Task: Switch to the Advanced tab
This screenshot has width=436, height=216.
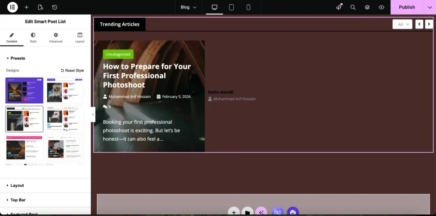Action: click(56, 38)
